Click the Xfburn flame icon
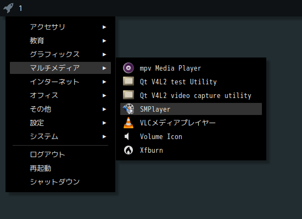Screen dimensions: 302x219 point(128,150)
